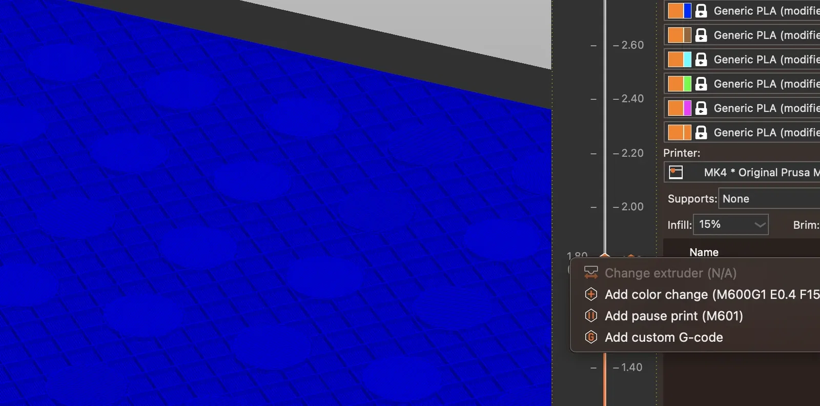820x406 pixels.
Task: Click layer slider track at 2.60 mark
Action: [x=605, y=45]
